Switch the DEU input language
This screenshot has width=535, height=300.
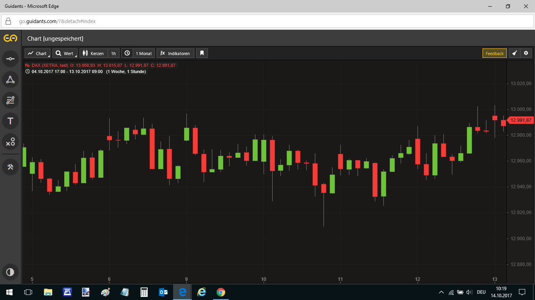(x=481, y=292)
